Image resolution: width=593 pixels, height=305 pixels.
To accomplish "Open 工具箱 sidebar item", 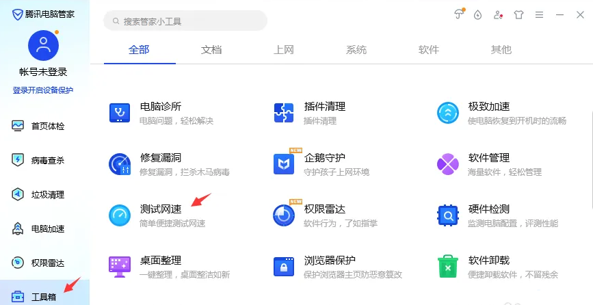I will (44, 294).
